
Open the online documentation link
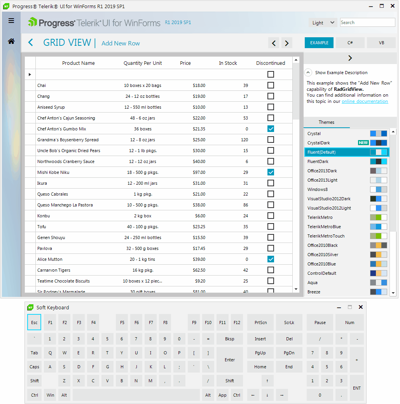365,102
